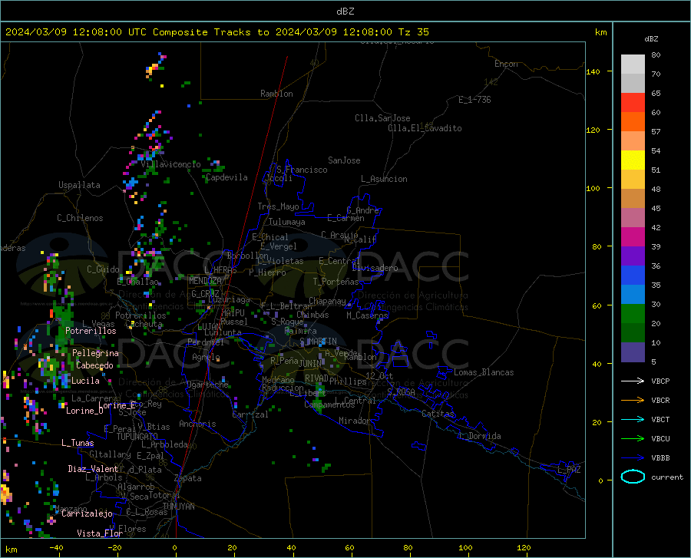This screenshot has width=691, height=558.
Task: Click the Carrizalejo map label
Action: pos(87,513)
